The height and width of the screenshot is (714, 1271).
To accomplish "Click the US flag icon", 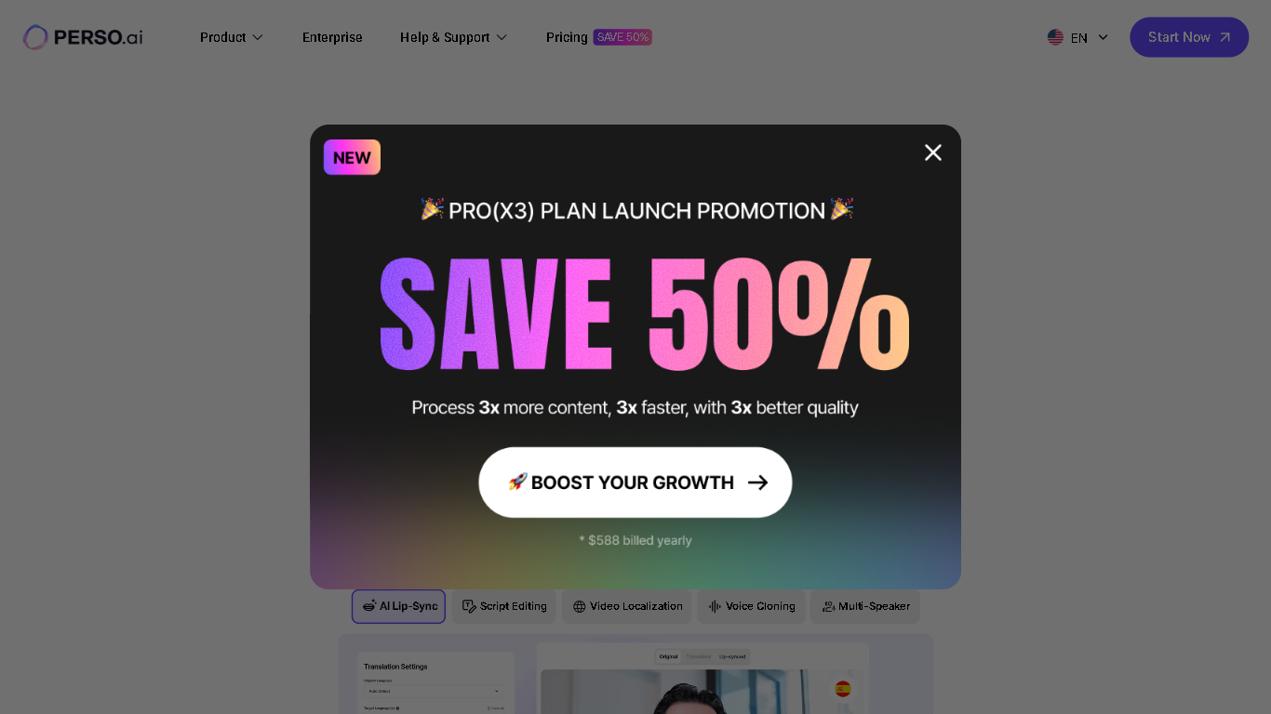I will tap(1055, 37).
